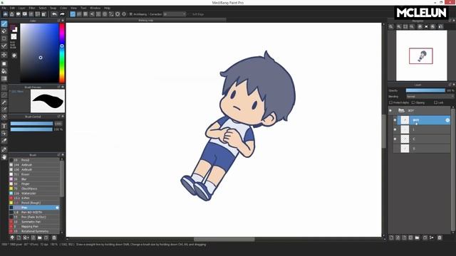Screen dimensions: 456x256
Task: Enable circle snap guide icon
Action: pyautogui.click(x=105, y=14)
